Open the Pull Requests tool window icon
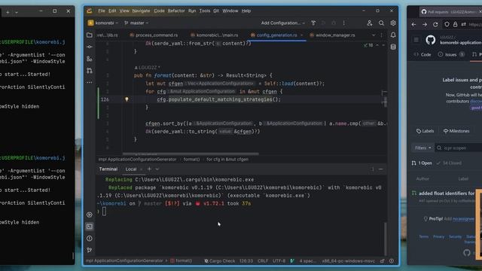The height and width of the screenshot is (271, 482). (90, 71)
